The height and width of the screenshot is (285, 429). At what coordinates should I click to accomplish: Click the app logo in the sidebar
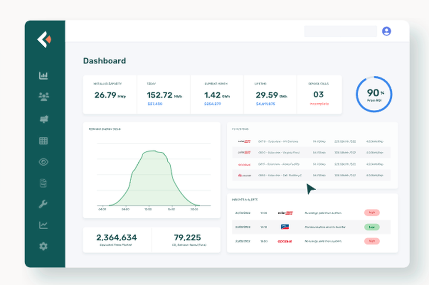coord(44,39)
